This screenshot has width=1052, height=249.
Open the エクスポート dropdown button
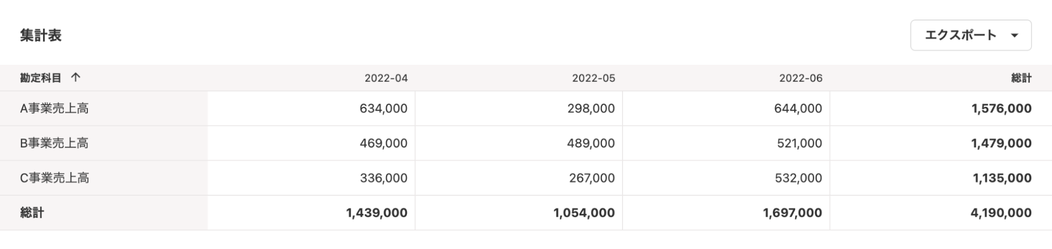[970, 35]
